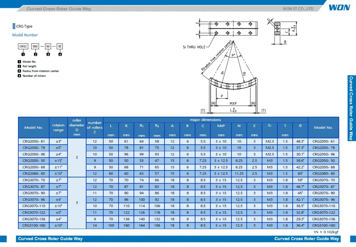Click the rotaion range column header
The width and height of the screenshot is (356, 247).
point(58,128)
